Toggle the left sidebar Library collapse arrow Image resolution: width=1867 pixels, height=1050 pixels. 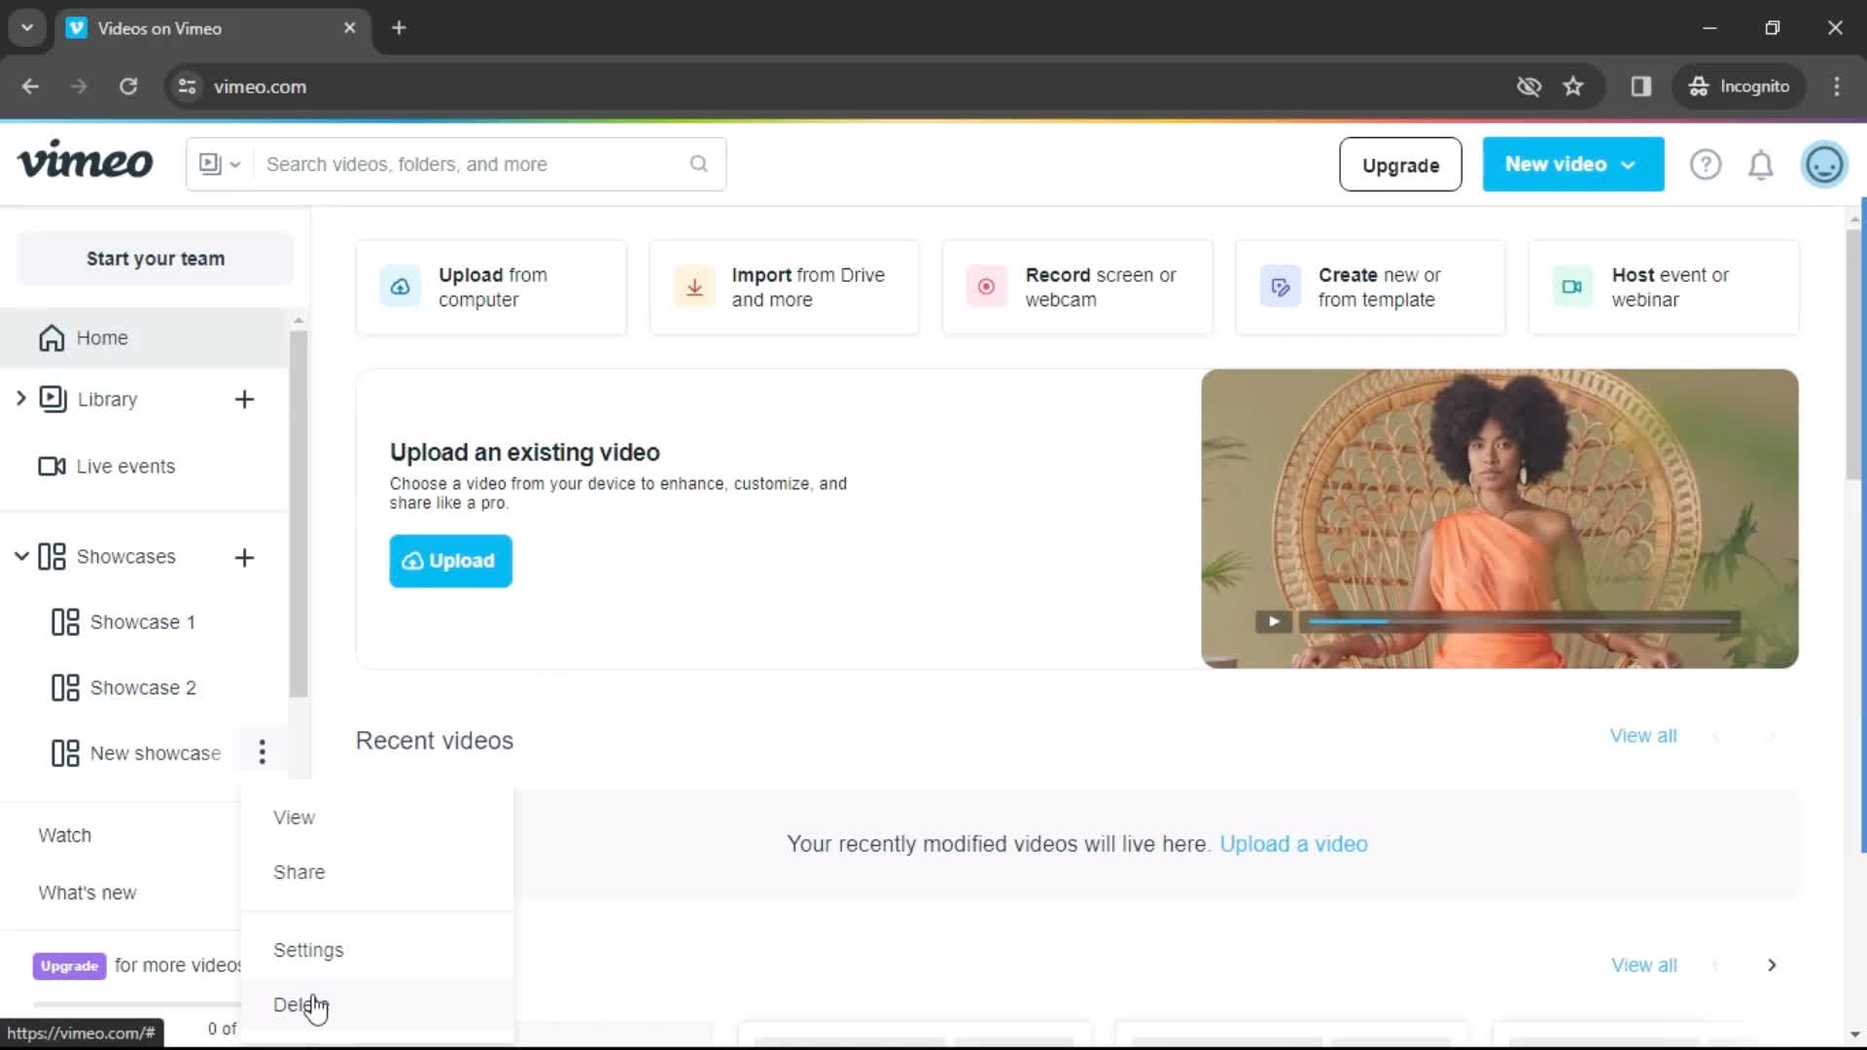(21, 399)
